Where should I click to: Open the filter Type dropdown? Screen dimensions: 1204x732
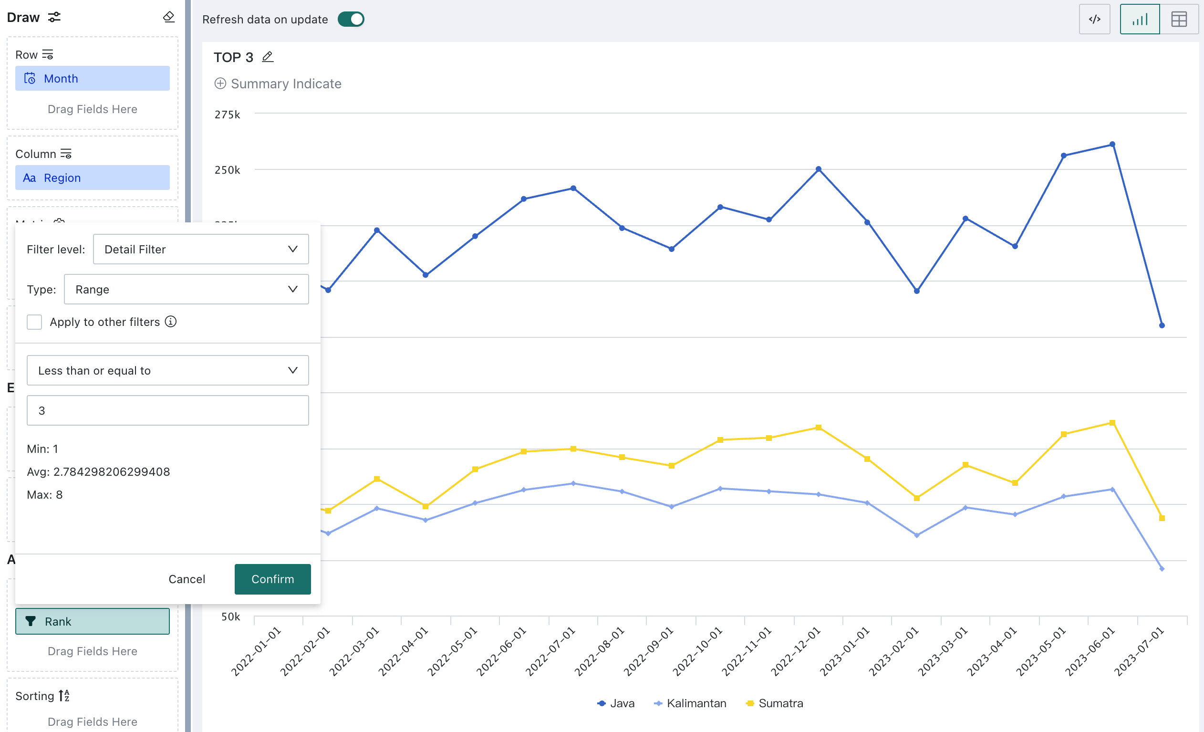coord(186,289)
